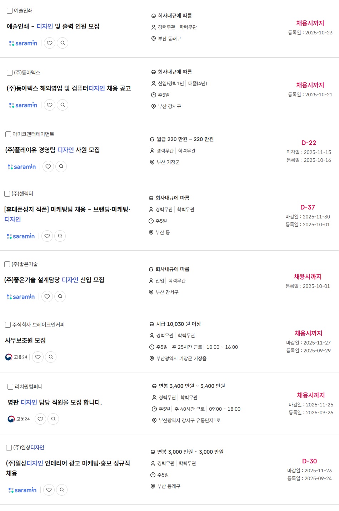Click heart icon for (주)셀렉터 posting
339x511 pixels.
47,236
